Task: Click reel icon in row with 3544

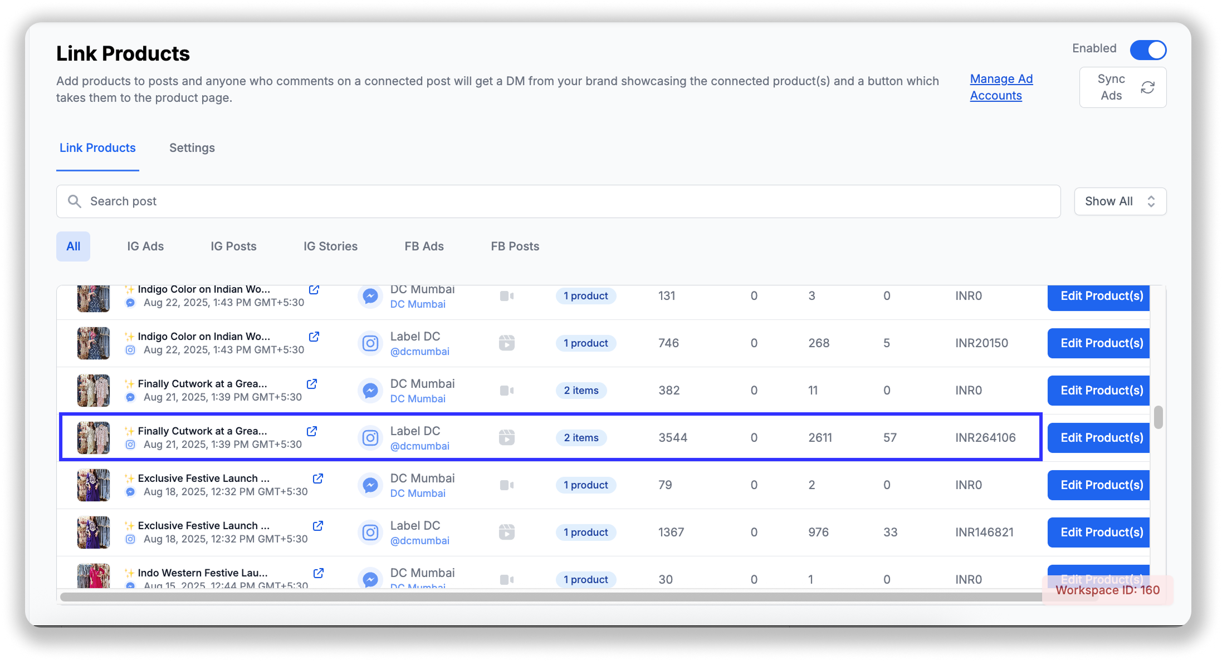Action: [x=507, y=438]
